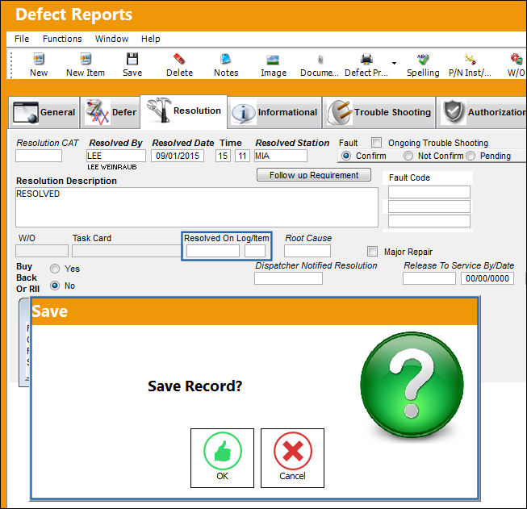The width and height of the screenshot is (527, 509).
Task: Click the Image toolbar icon
Action: [273, 60]
